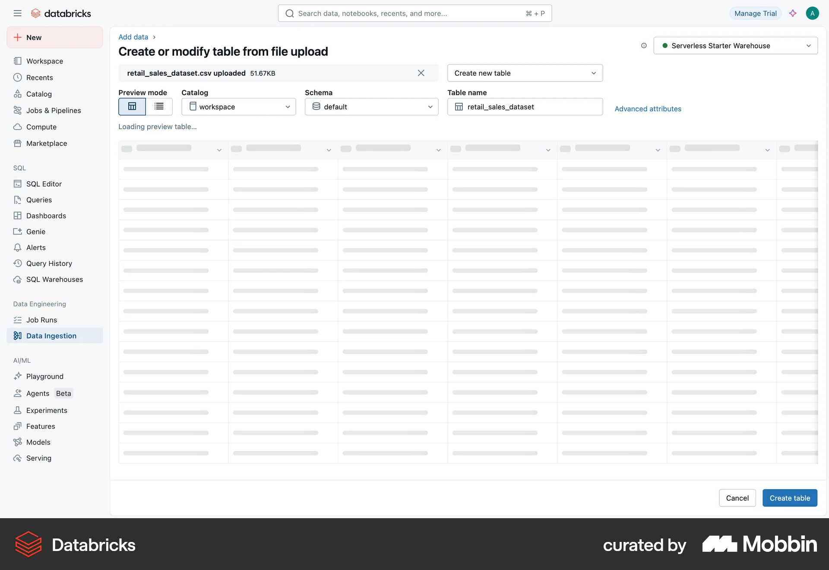Open Query History from the sidebar
This screenshot has height=570, width=829.
click(49, 263)
